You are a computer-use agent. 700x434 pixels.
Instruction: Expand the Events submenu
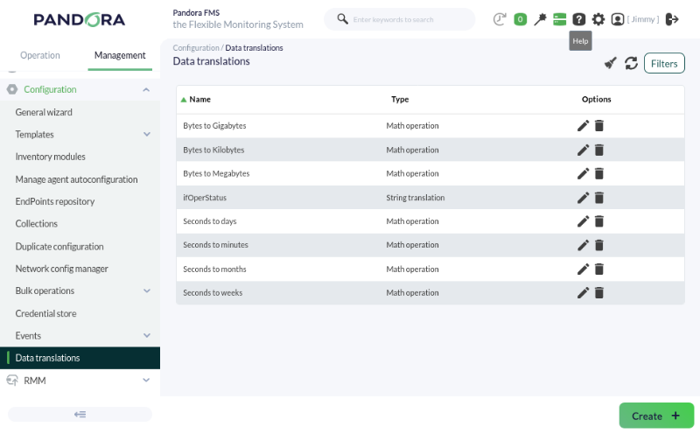(146, 335)
